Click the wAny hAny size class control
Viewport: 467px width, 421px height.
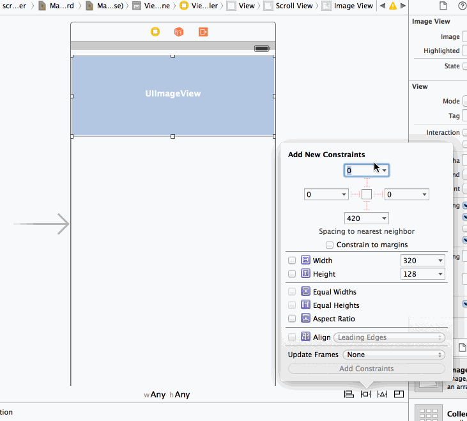[x=167, y=395]
